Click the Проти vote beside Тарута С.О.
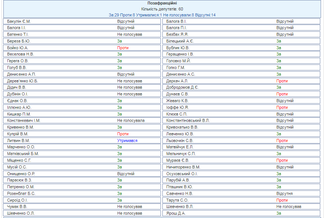 [x=282, y=200]
